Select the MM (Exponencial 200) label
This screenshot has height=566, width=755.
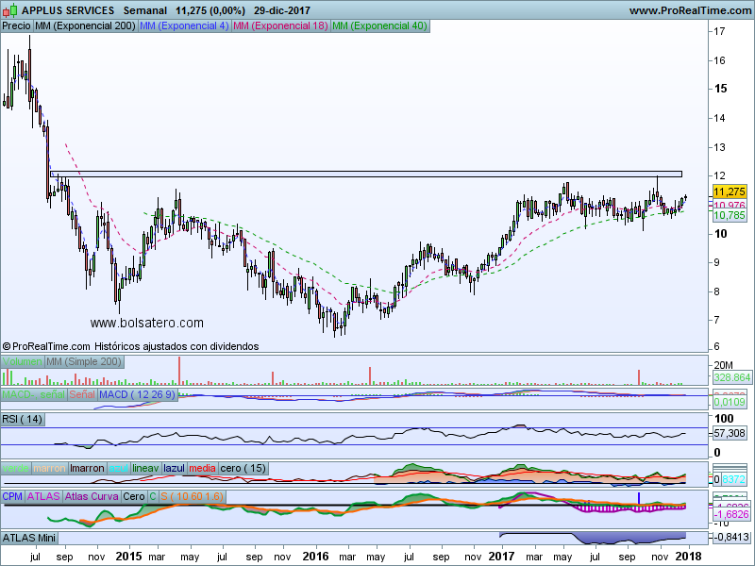[x=85, y=26]
